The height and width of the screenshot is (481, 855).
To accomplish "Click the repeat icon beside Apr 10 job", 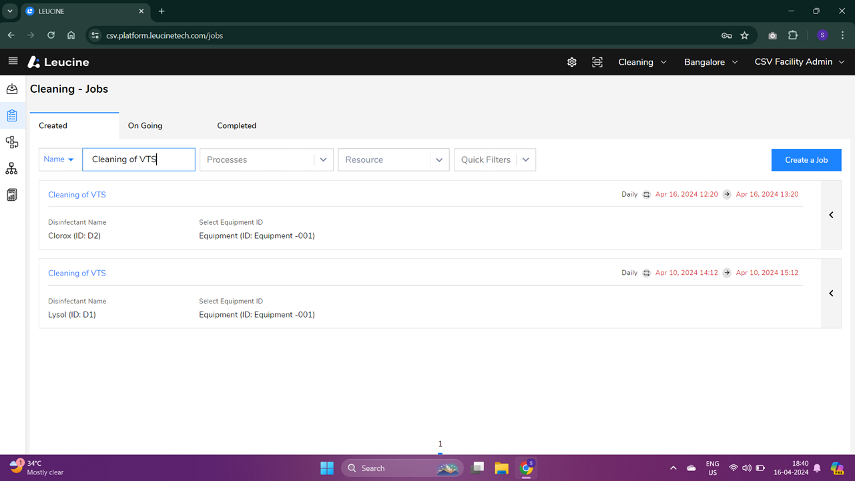I will click(646, 273).
